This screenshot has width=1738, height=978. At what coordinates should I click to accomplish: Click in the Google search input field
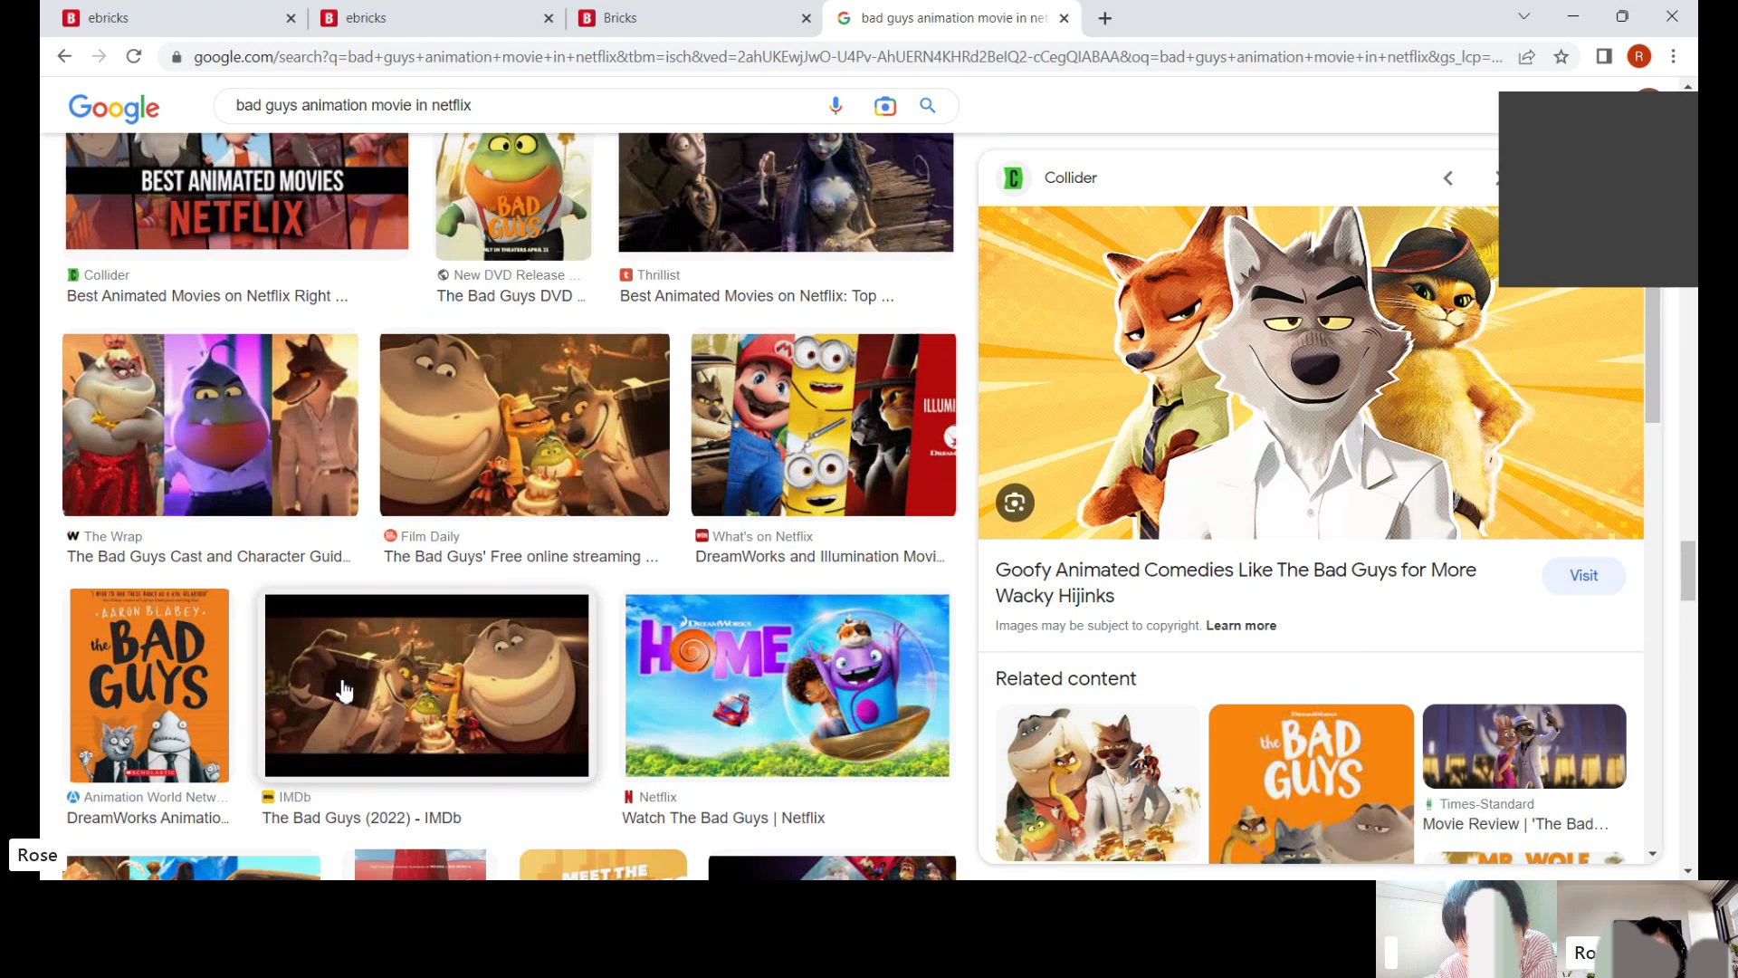tap(525, 105)
